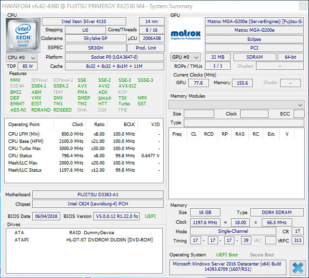Click the Clock column header in CPU table
Viewport: 309px width, 278px height.
pos(70,125)
